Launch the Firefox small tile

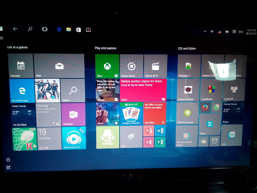click(x=205, y=107)
